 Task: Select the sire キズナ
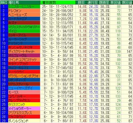[x=24, y=23]
